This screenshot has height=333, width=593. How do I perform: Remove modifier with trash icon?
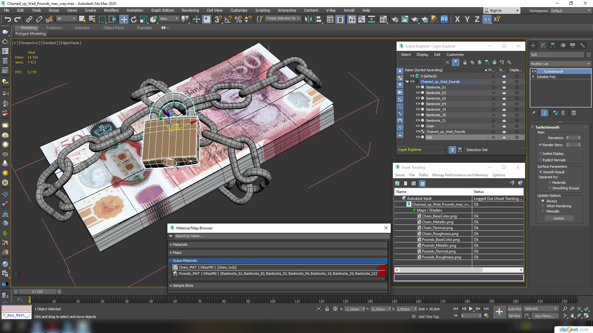[x=563, y=113]
